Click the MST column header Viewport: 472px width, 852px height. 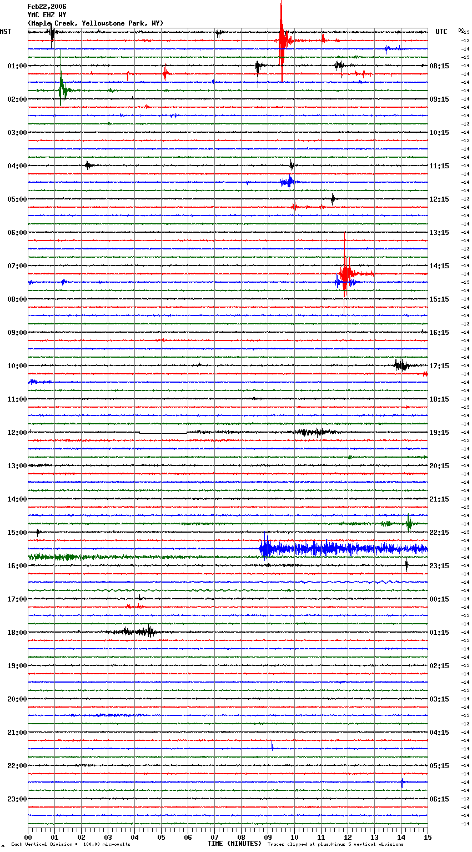(x=6, y=32)
